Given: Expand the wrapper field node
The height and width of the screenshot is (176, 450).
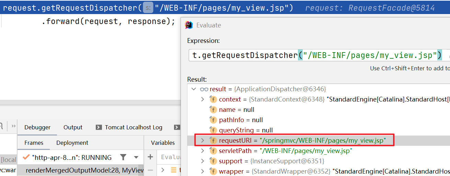Looking at the screenshot, I should (203, 171).
